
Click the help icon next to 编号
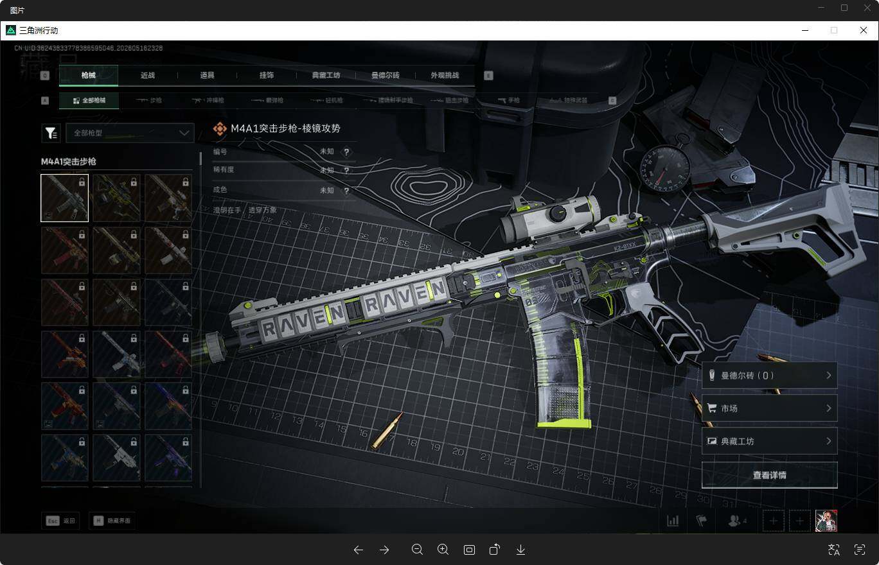pyautogui.click(x=346, y=152)
